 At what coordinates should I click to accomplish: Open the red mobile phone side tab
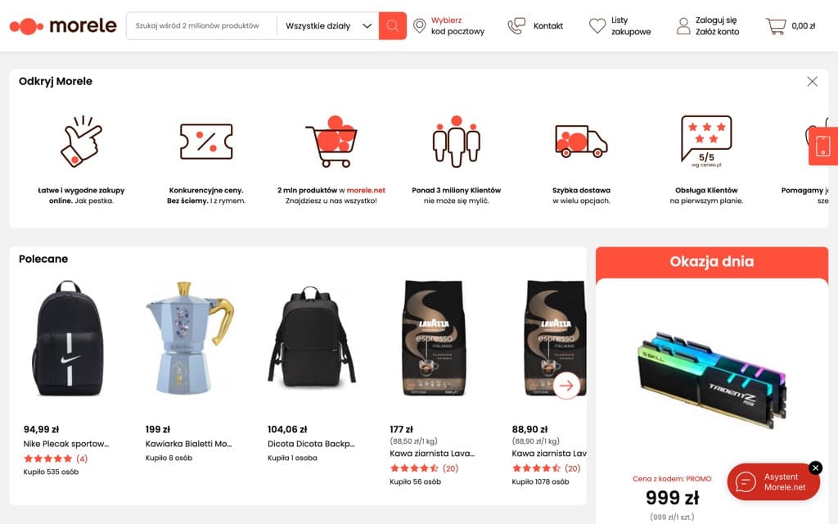(823, 146)
